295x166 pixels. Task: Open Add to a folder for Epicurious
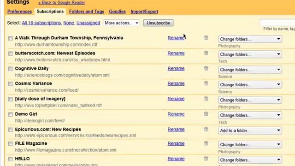pos(250,130)
